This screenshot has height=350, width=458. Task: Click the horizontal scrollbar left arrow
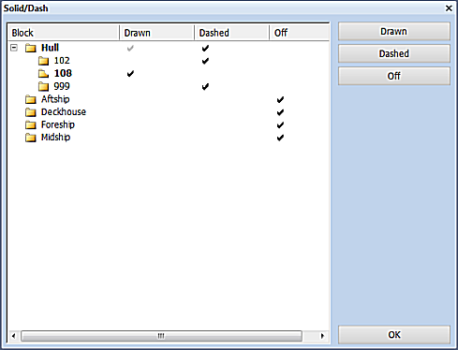[x=13, y=336]
